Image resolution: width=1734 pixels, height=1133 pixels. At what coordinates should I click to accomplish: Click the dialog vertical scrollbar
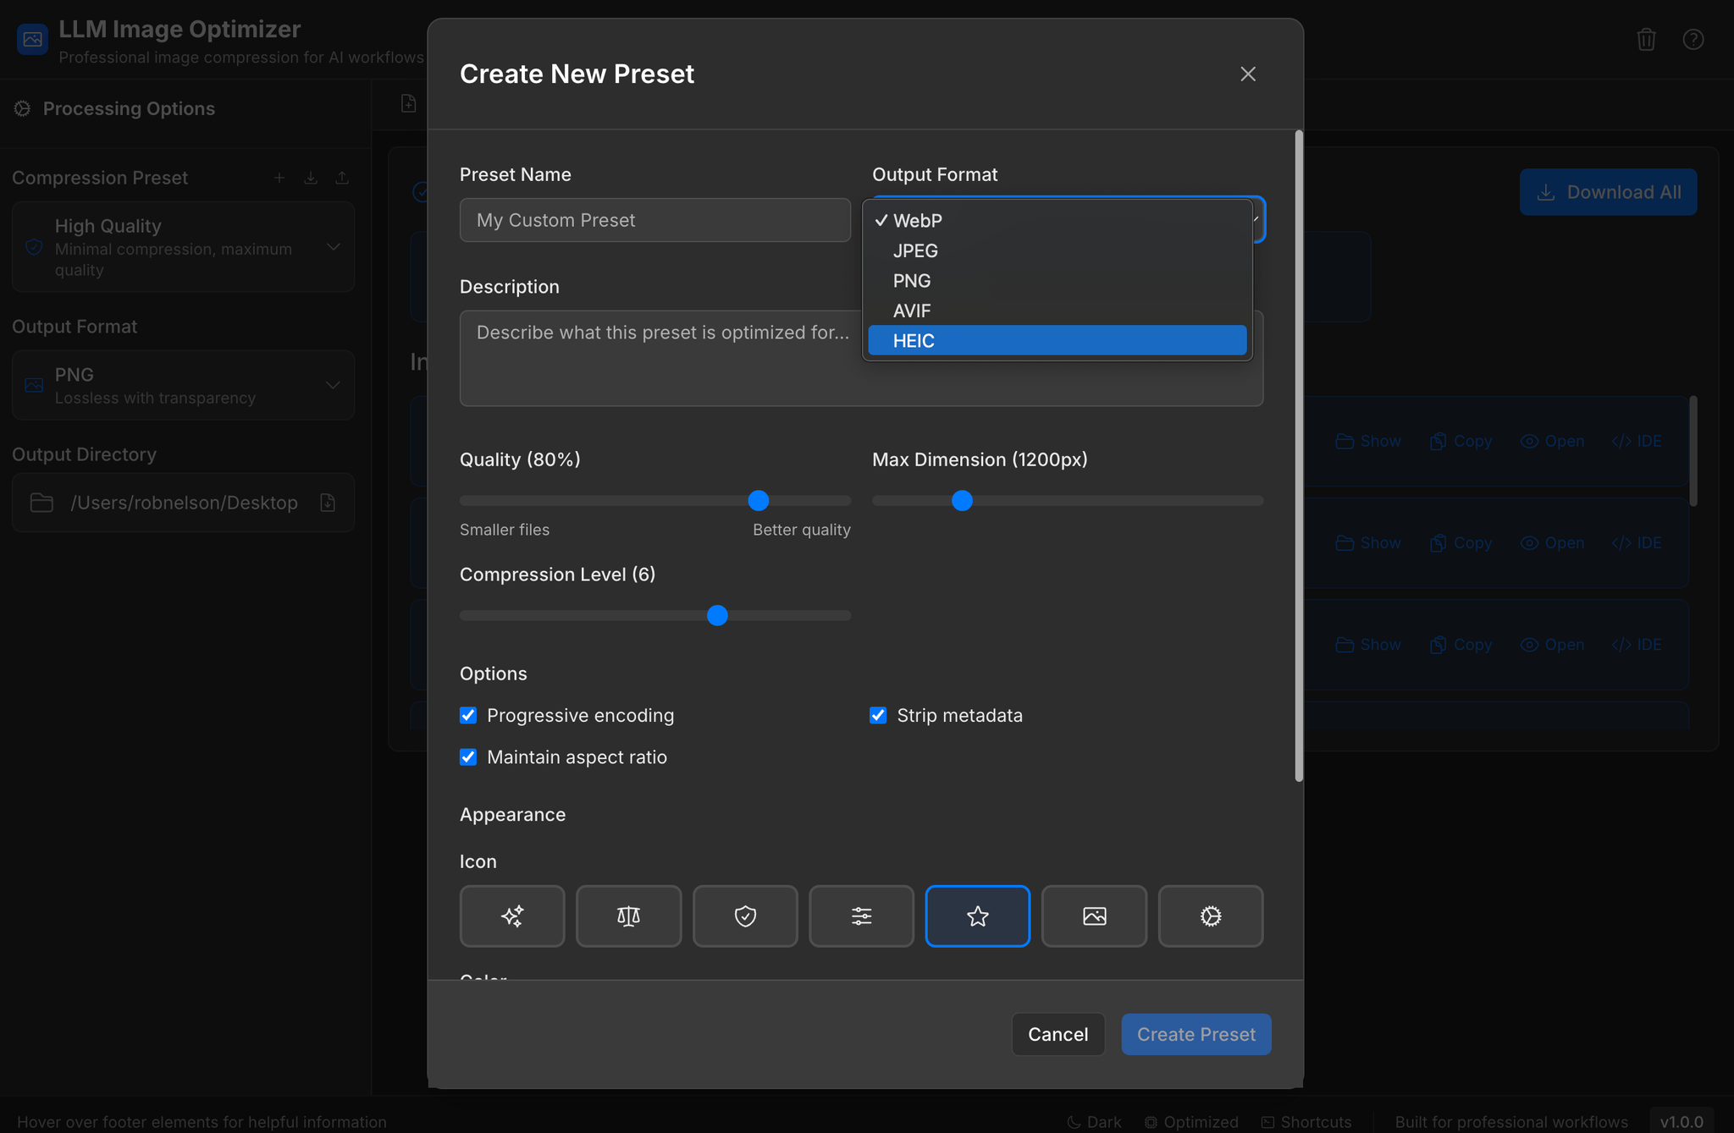point(1299,456)
